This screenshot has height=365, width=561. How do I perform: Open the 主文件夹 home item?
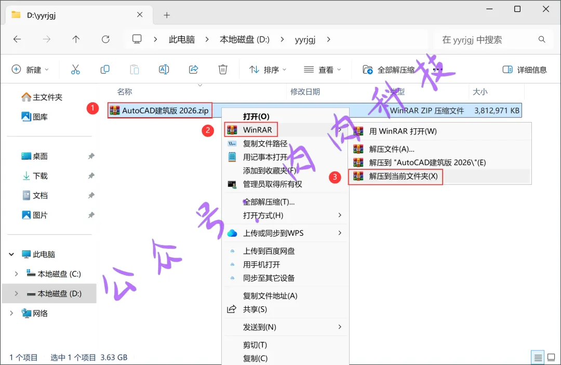pos(42,97)
